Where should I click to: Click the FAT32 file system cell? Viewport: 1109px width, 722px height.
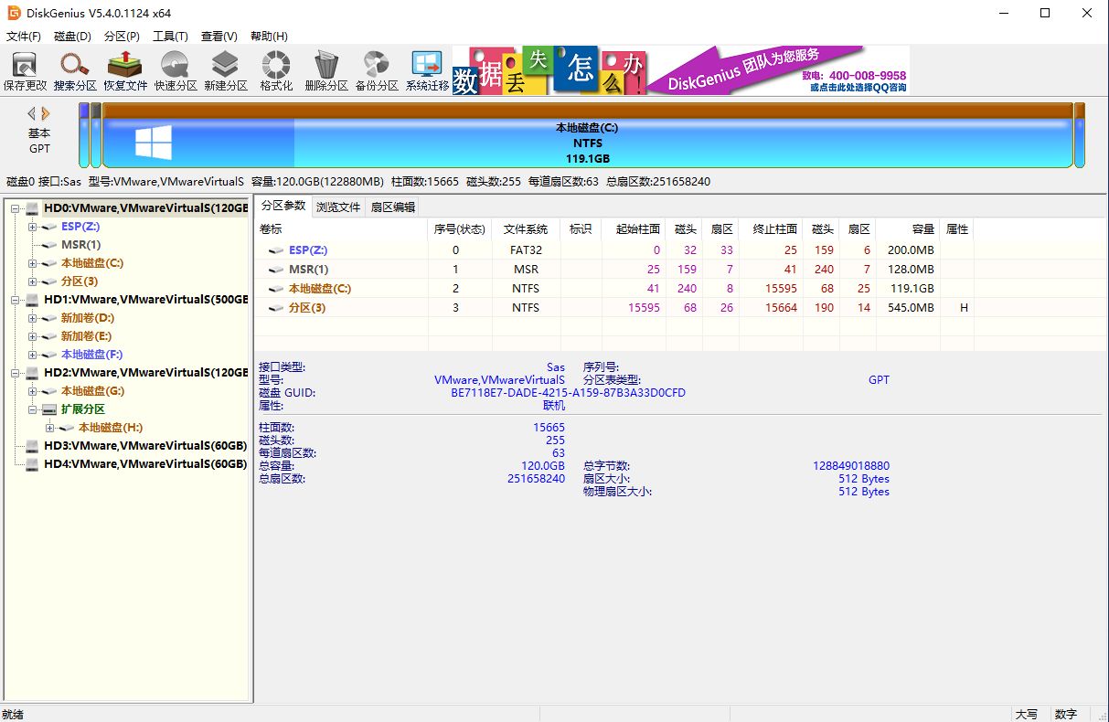coord(526,250)
